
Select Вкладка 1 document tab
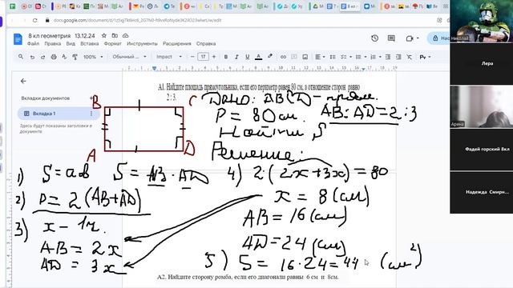click(59, 114)
